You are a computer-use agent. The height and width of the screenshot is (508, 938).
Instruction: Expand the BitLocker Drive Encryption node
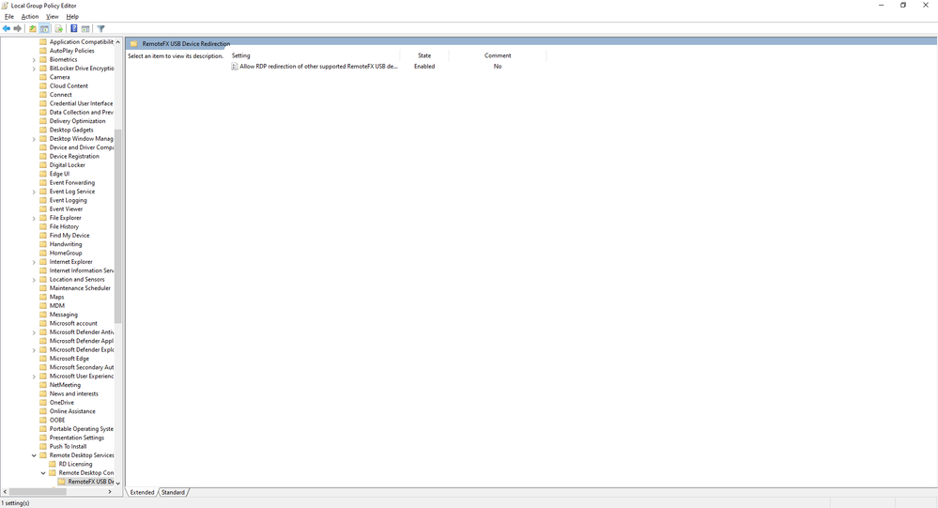[x=34, y=69]
